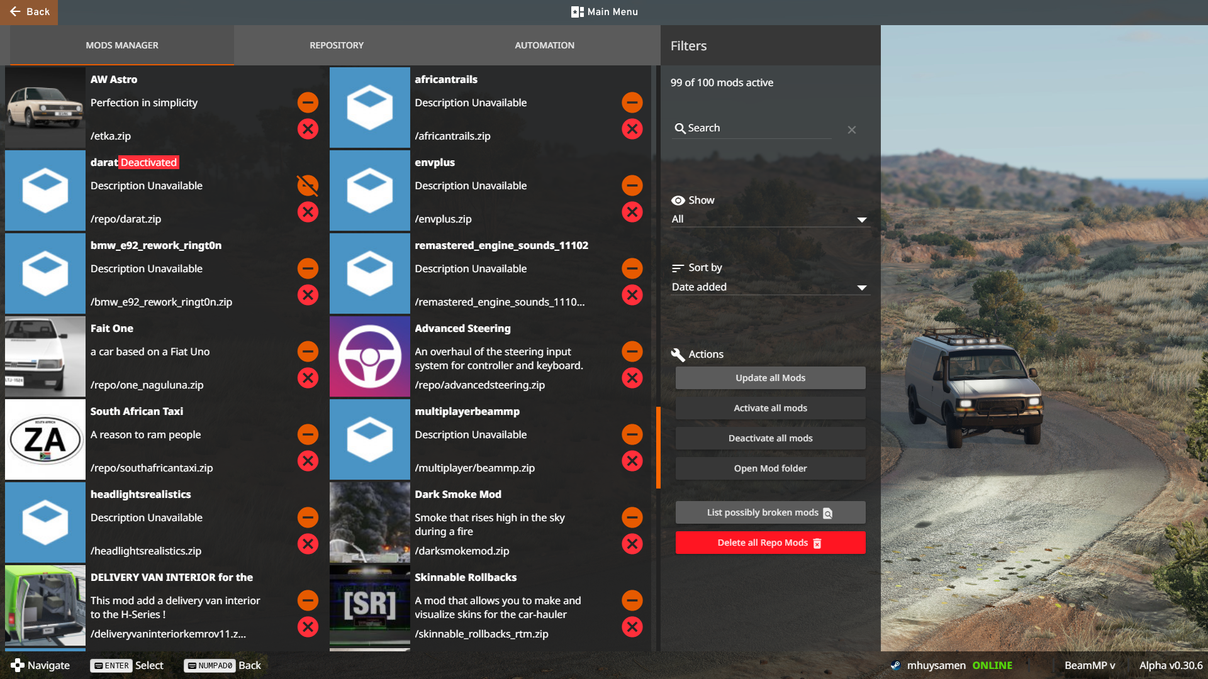Select the Fait One car thumbnail
Screen dimensions: 1208x679
point(45,356)
